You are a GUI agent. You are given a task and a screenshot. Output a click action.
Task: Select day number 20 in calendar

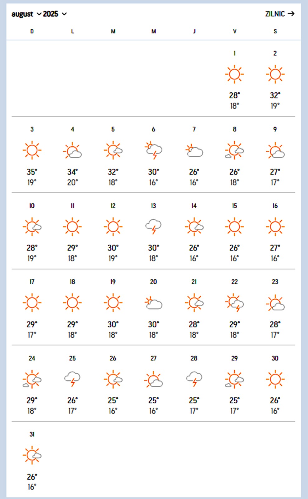pyautogui.click(x=154, y=282)
